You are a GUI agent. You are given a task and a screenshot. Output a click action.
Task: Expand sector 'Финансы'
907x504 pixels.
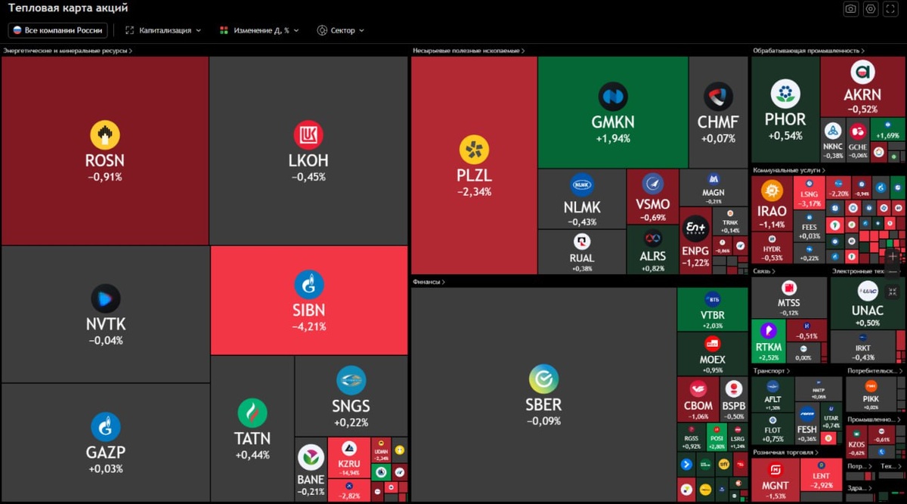pyautogui.click(x=429, y=282)
